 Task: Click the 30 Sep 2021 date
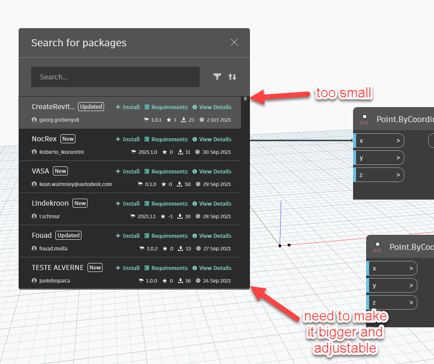[x=216, y=152]
